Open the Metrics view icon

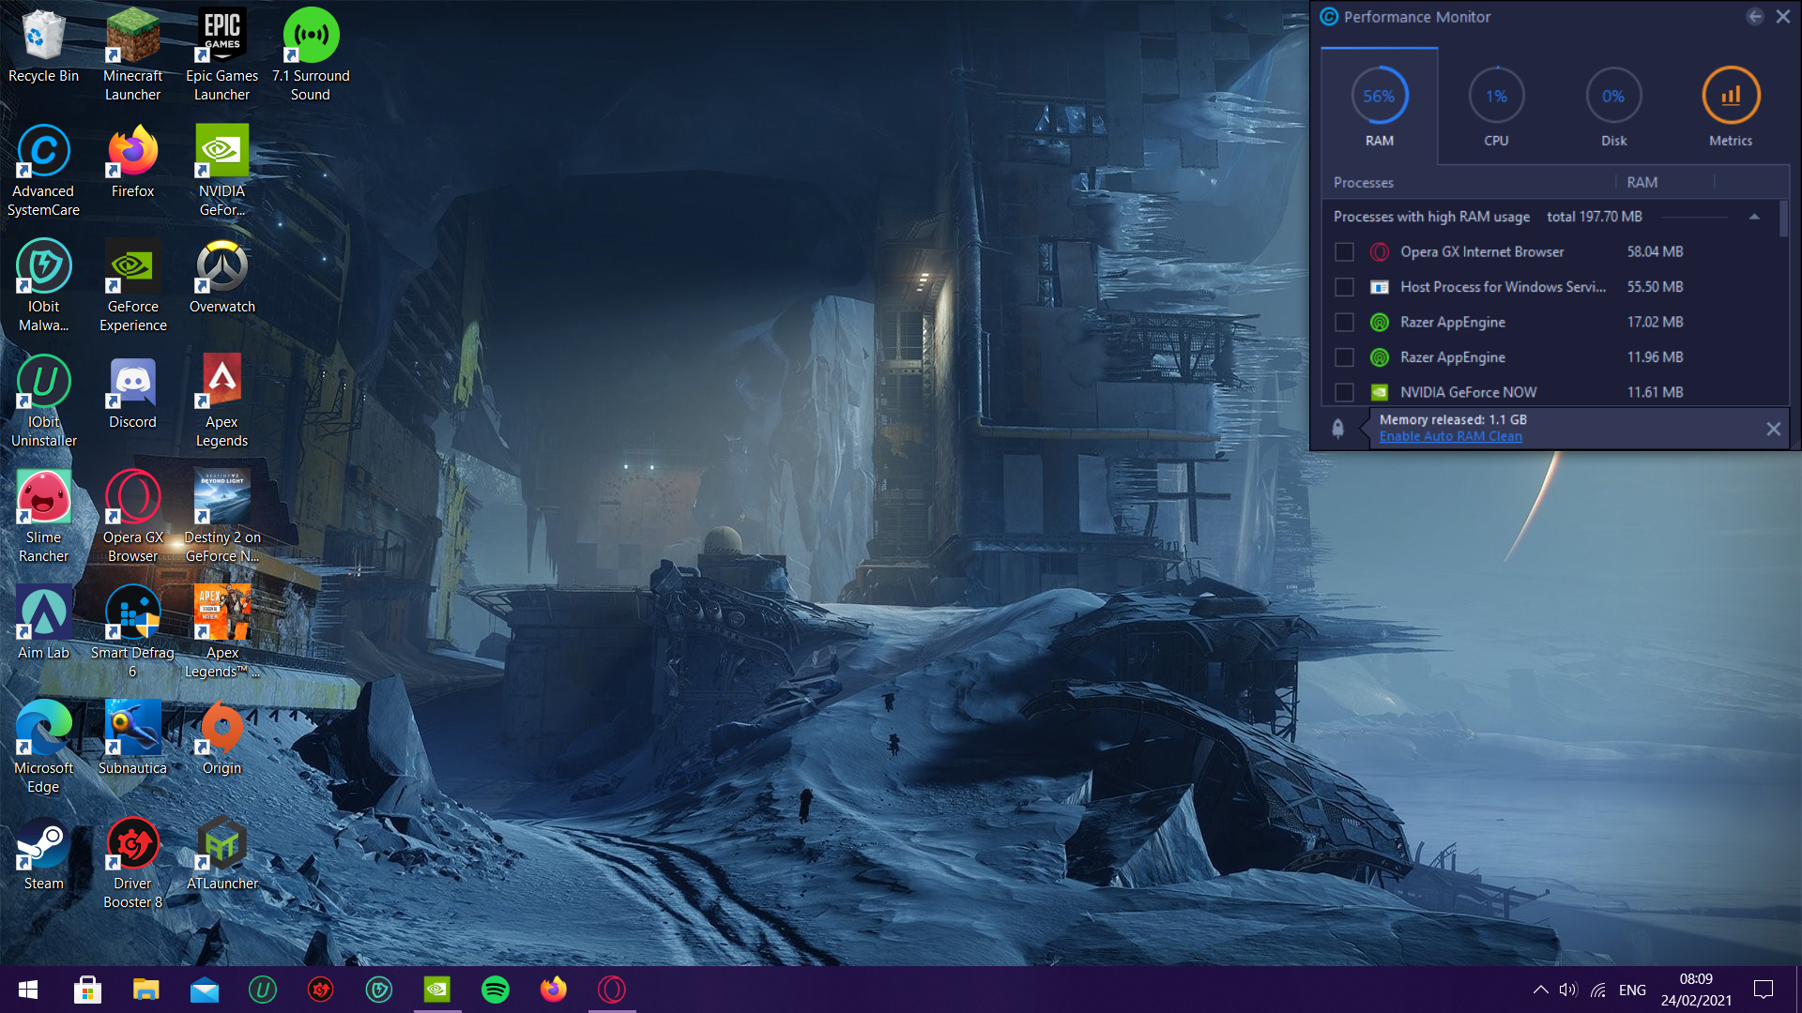1730,96
